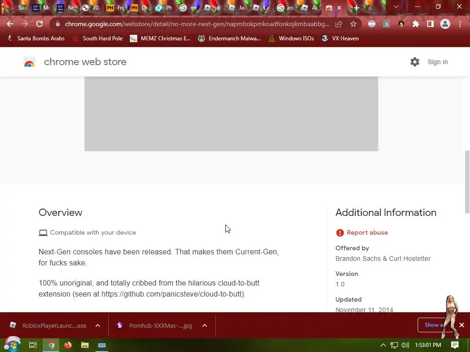The height and width of the screenshot is (352, 470).
Task: Click the page vertical scrollbar thumb
Action: 467,182
